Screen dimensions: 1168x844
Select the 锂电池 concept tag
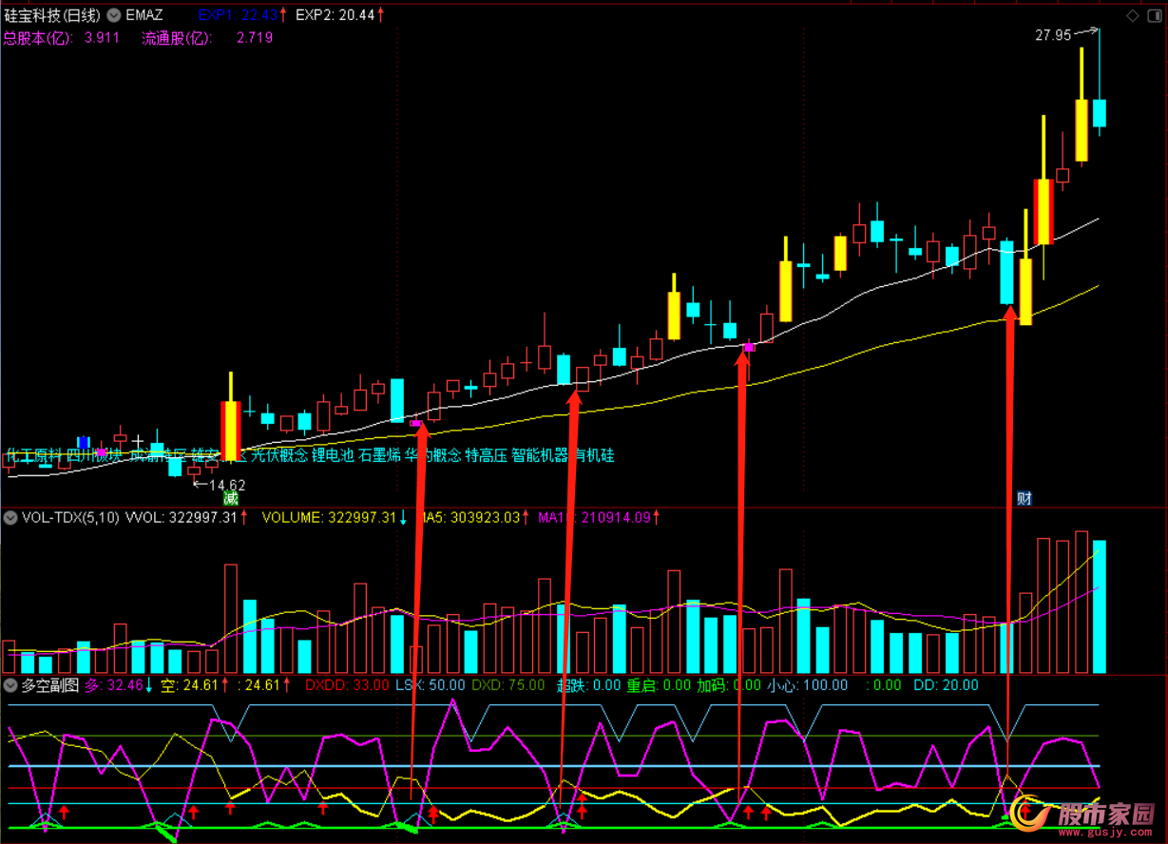tap(333, 456)
